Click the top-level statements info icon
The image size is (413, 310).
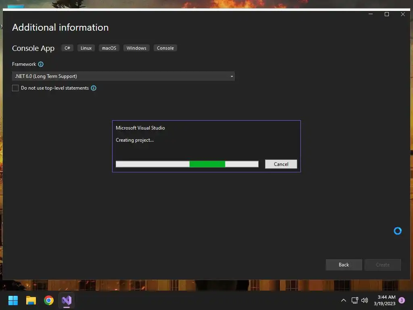(x=94, y=88)
